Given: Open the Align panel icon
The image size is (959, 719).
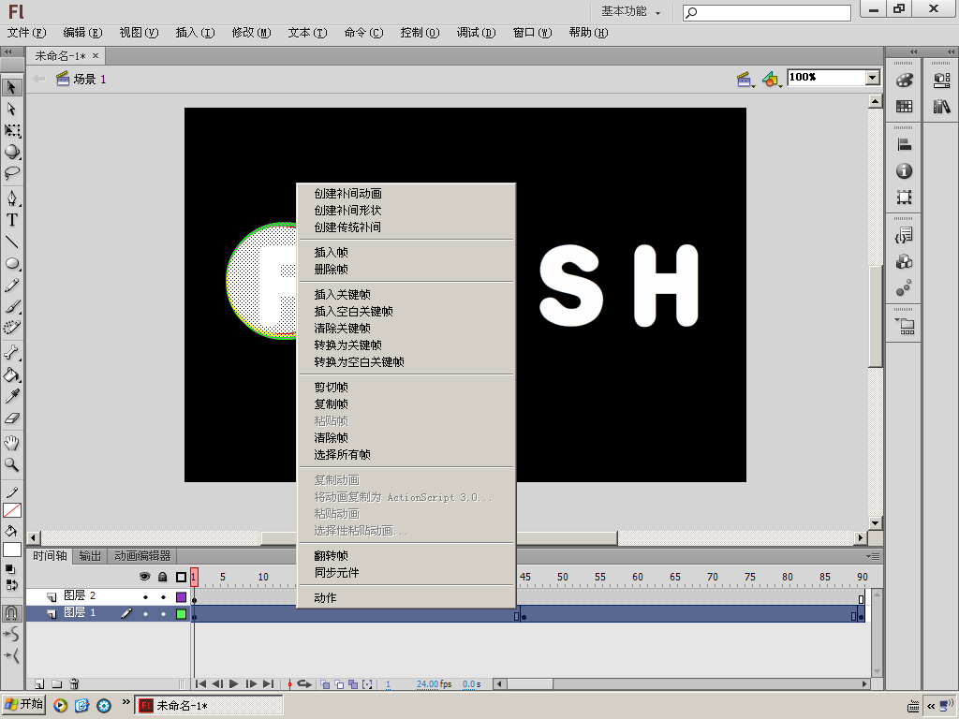Looking at the screenshot, I should pyautogui.click(x=904, y=145).
